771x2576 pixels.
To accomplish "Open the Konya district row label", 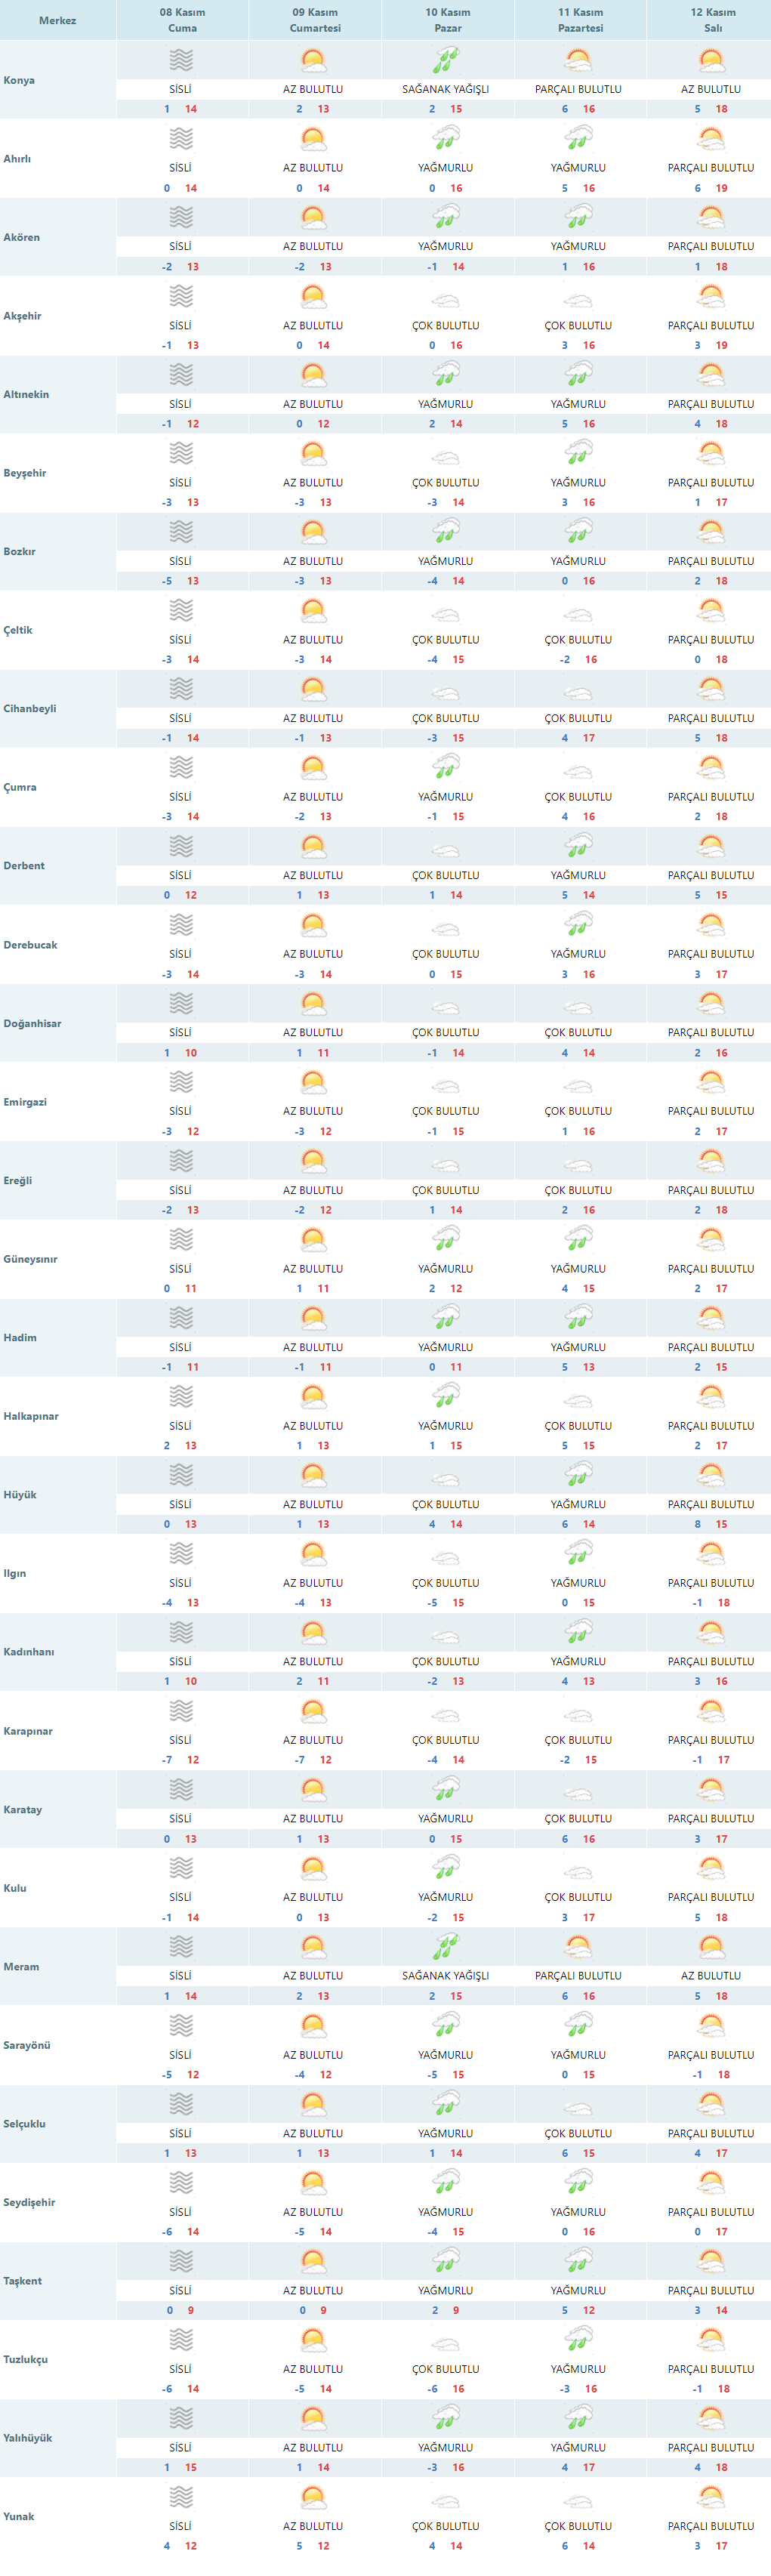I will (x=19, y=80).
